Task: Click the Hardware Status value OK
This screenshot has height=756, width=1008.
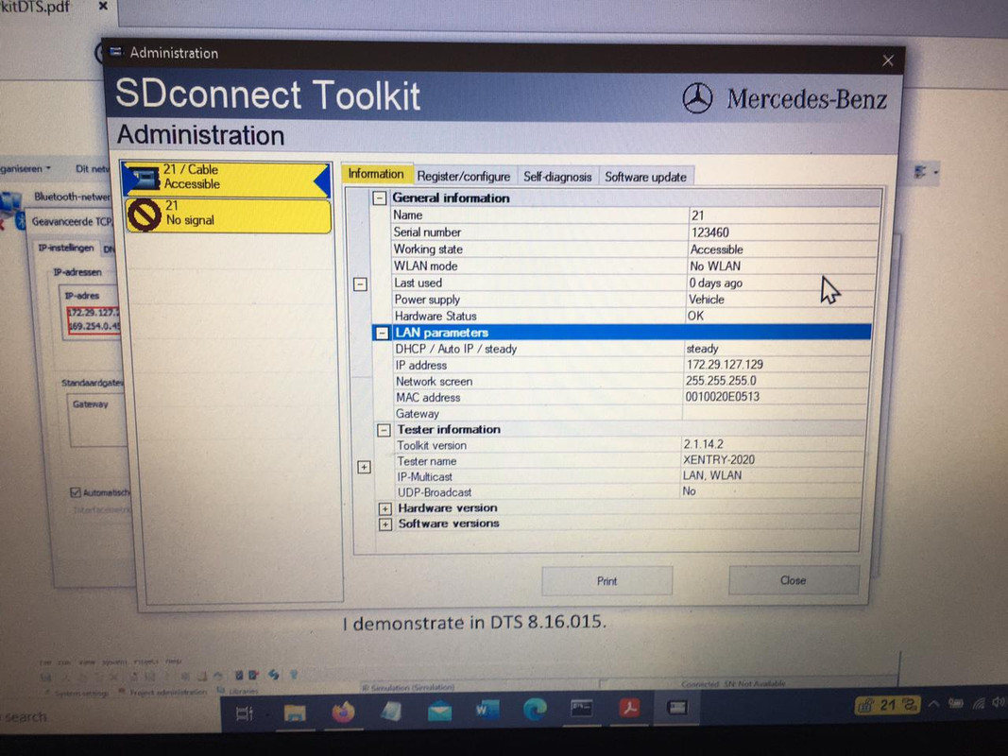Action: tap(695, 317)
